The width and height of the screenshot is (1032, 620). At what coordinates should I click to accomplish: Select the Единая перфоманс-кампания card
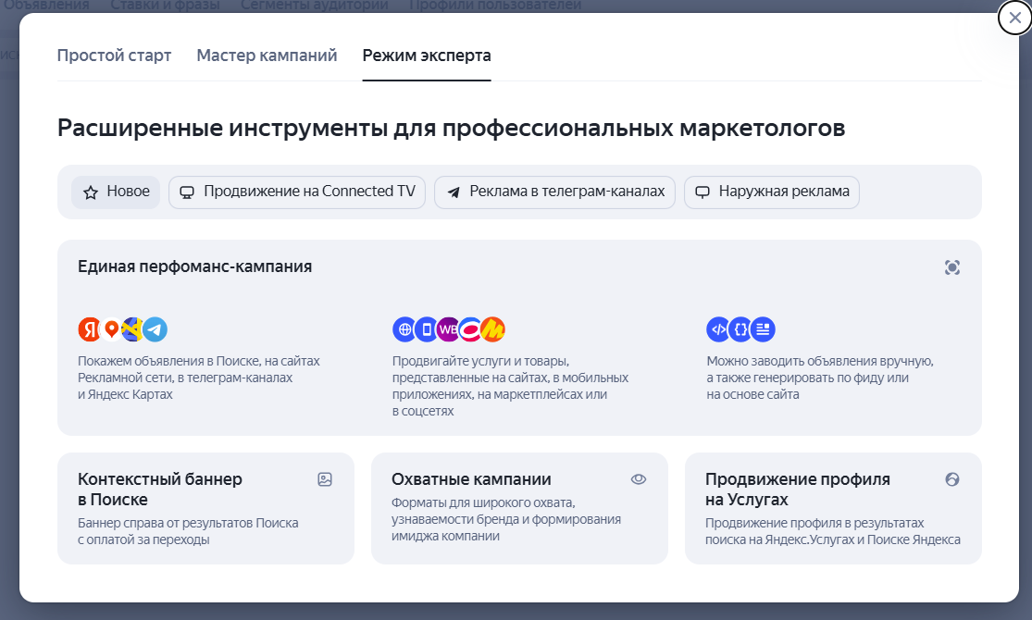coord(518,338)
